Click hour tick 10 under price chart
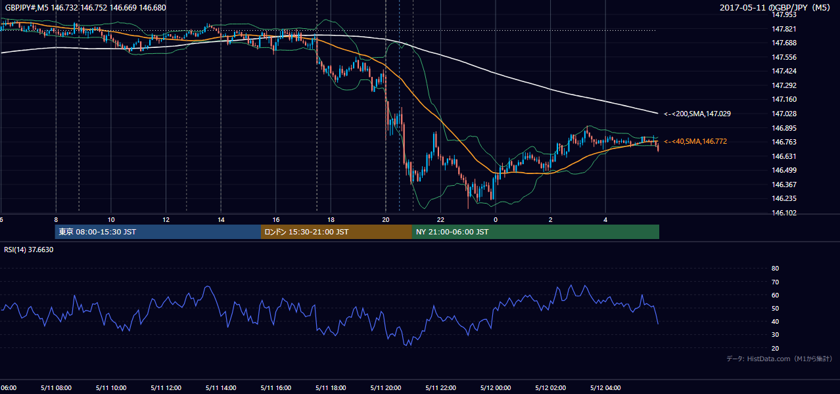This screenshot has height=394, width=840. pyautogui.click(x=111, y=219)
